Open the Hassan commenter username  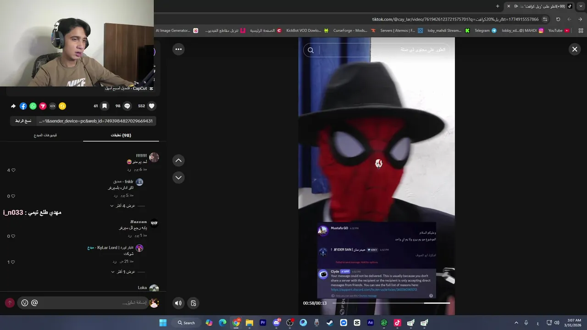point(138,222)
